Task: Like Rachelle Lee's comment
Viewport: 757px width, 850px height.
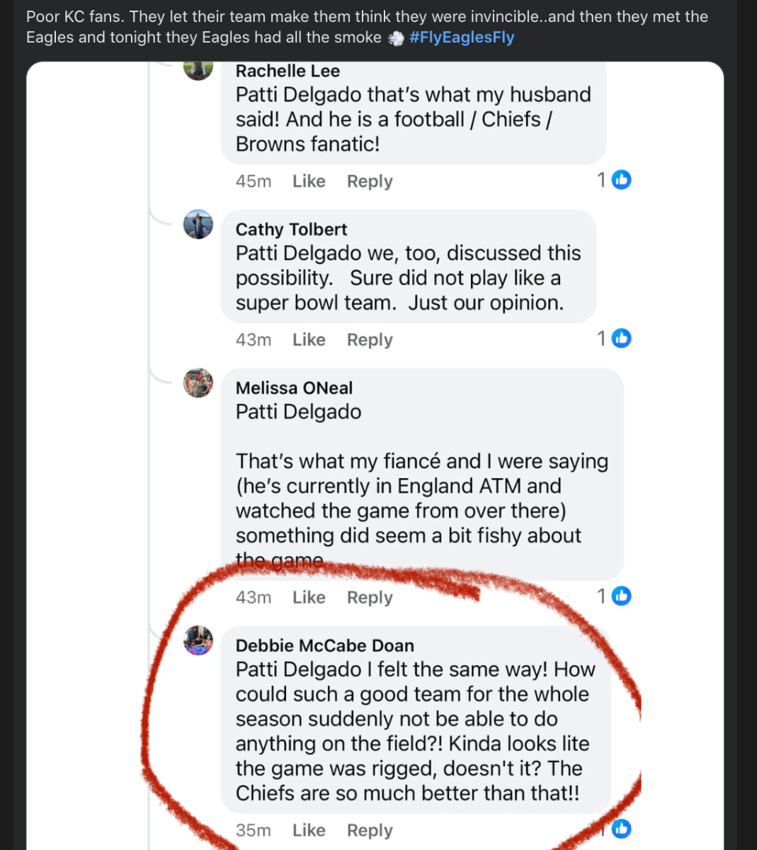Action: point(309,181)
